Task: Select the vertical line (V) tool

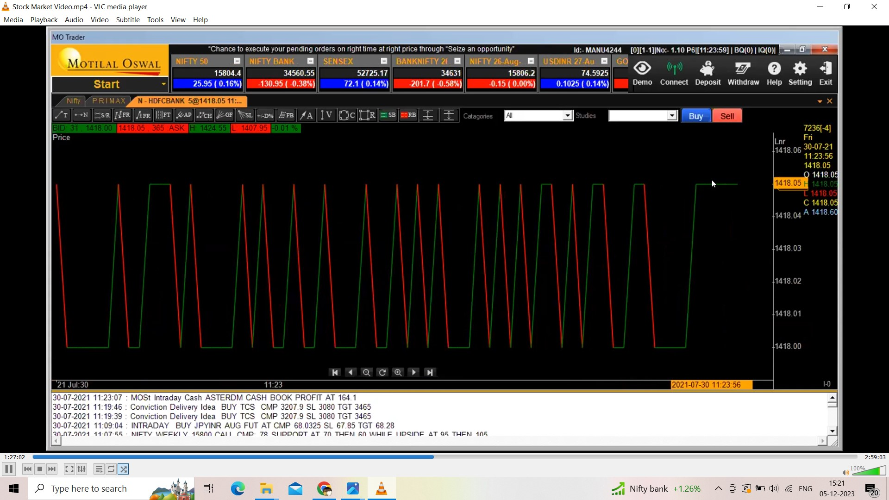Action: coord(327,115)
